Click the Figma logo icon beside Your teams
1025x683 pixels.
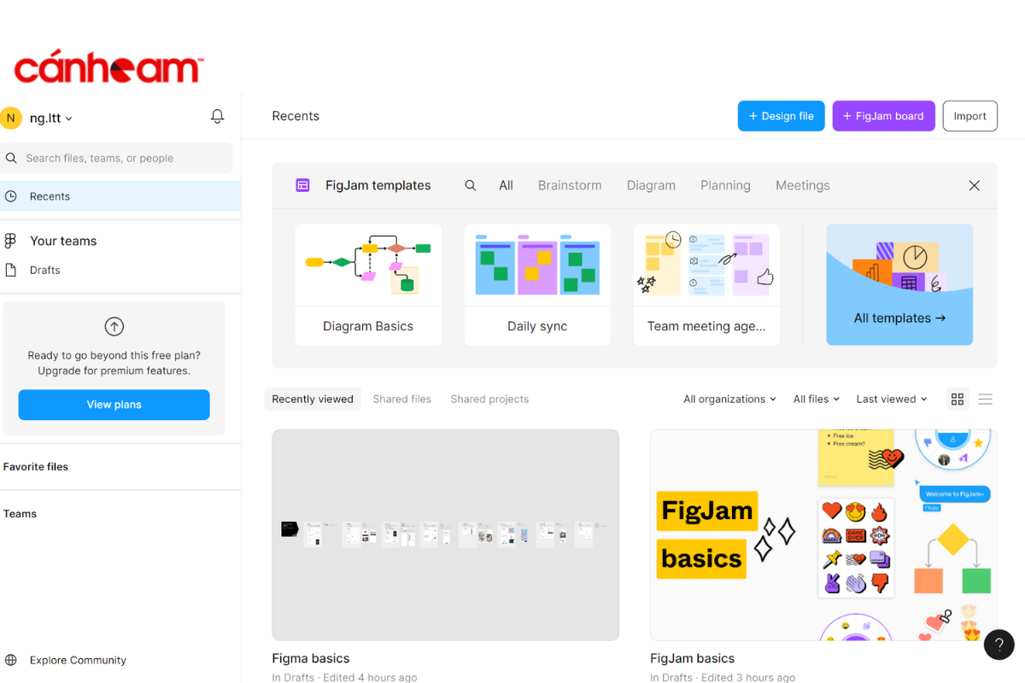coord(11,241)
